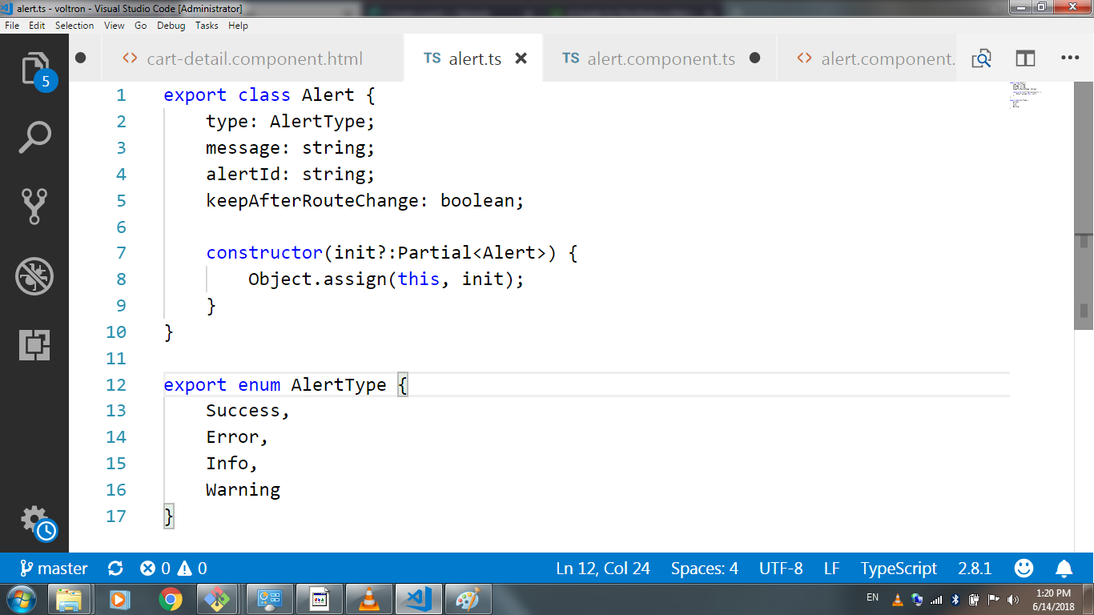Open the File menu
Viewport: 1094px width, 615px height.
point(12,26)
